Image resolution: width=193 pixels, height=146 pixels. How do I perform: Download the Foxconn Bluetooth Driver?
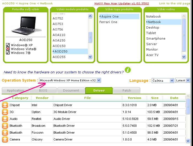(5, 133)
